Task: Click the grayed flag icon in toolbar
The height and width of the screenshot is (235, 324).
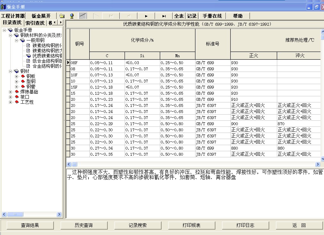Action: click(x=96, y=16)
